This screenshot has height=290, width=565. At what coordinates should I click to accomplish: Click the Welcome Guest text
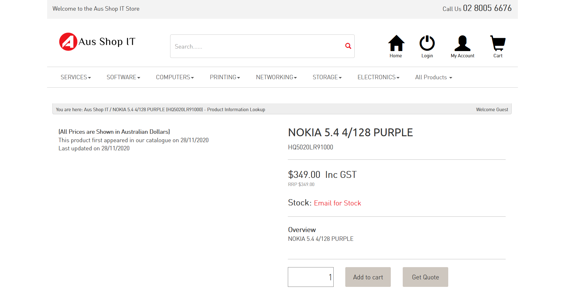tap(492, 110)
